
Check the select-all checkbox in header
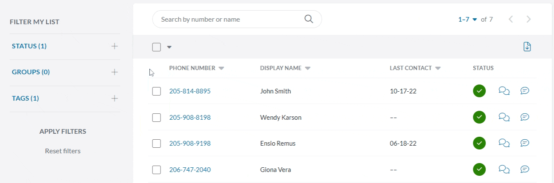(156, 47)
